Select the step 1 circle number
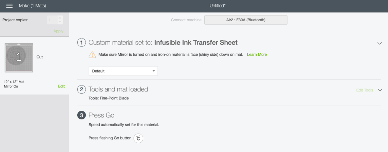The width and height of the screenshot is (388, 152). coord(81,43)
